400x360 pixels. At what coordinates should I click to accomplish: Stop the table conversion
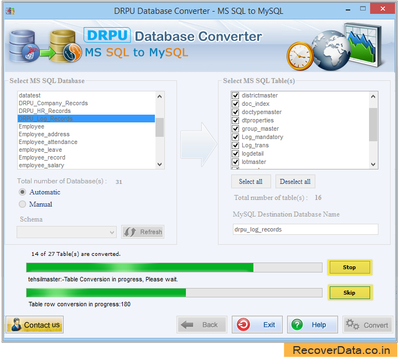coord(350,268)
